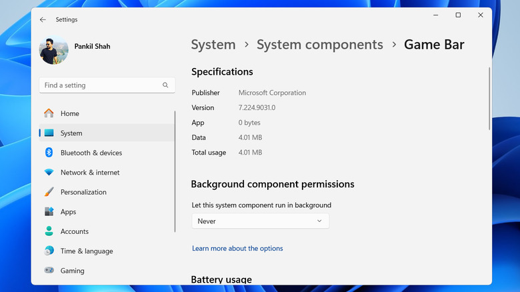Click the Home icon in sidebar
Screen dimensions: 520x292
tap(49, 113)
